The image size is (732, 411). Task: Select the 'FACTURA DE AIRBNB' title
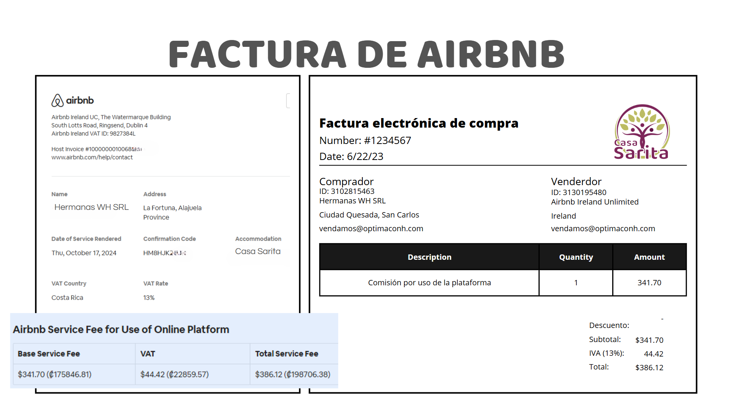[367, 54]
